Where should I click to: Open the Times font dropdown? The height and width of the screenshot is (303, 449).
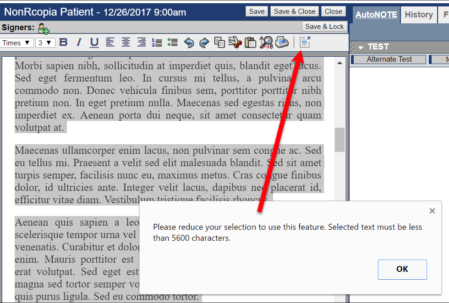16,43
